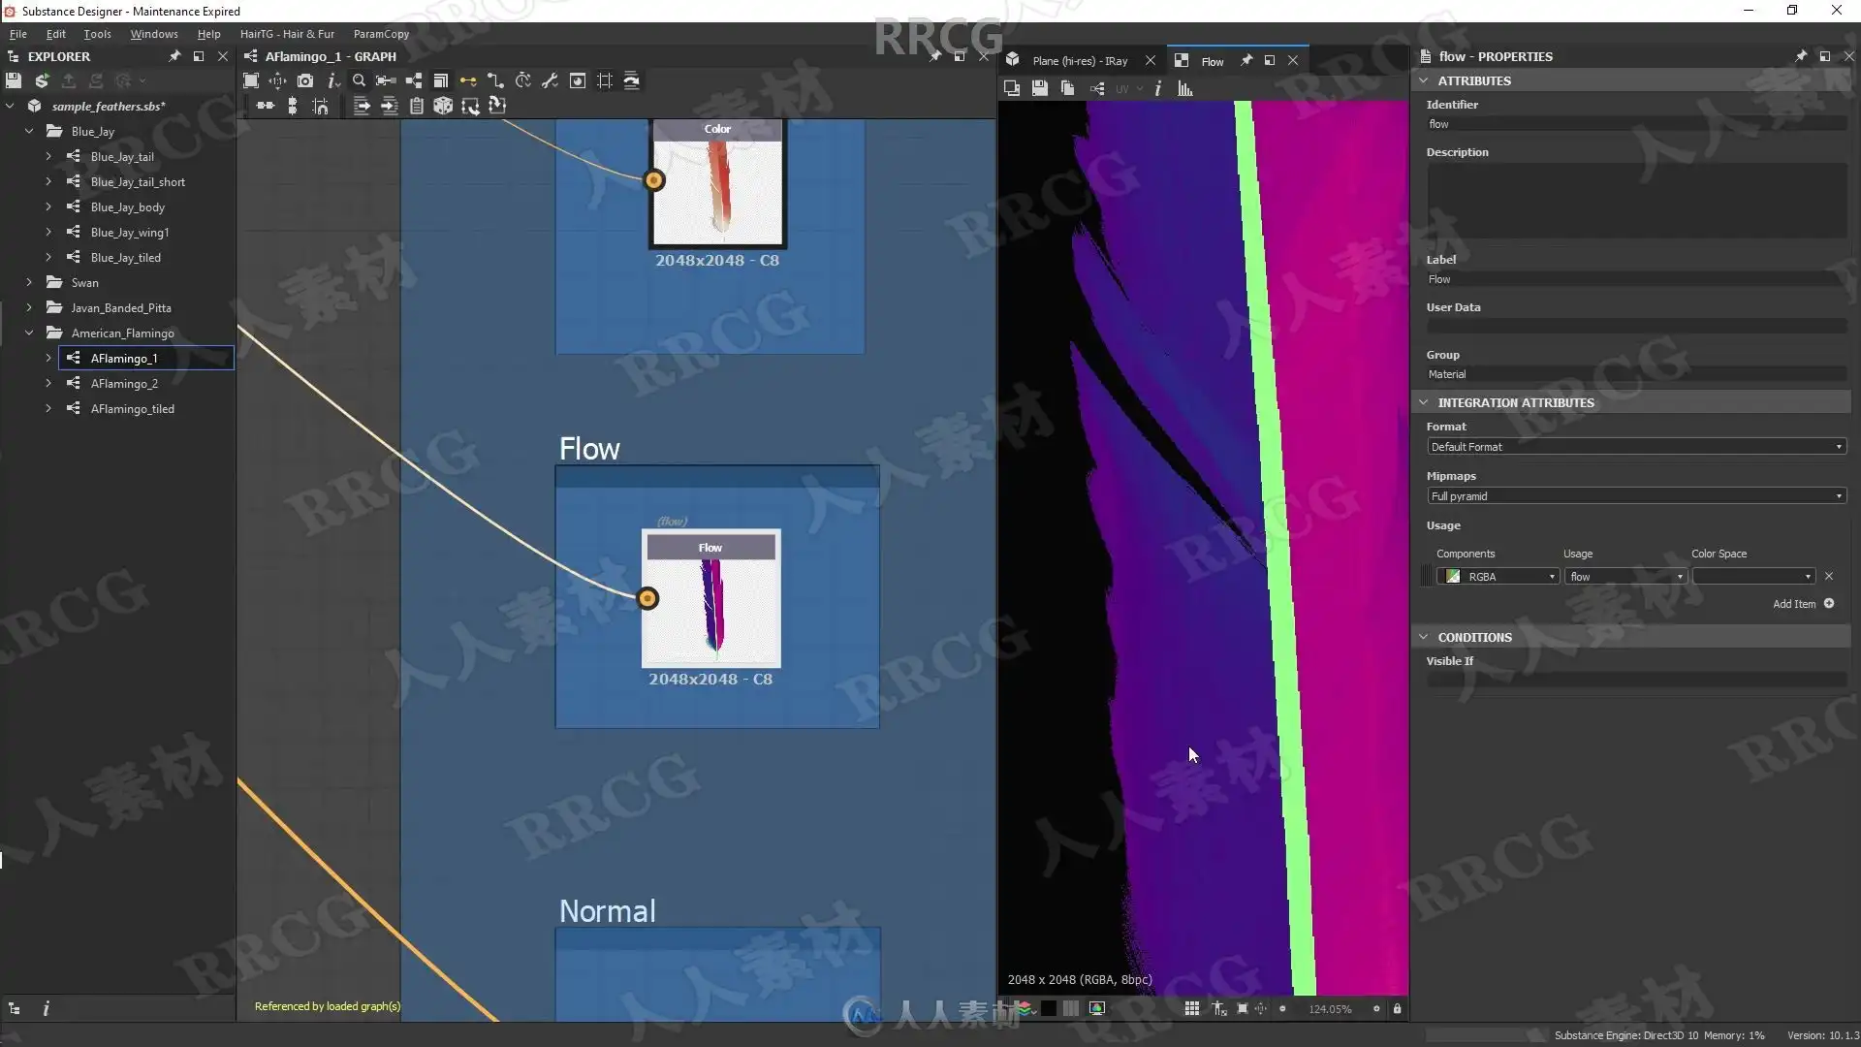1861x1047 pixels.
Task: Click the save icon in Explorer toolbar
Action: 14,81
